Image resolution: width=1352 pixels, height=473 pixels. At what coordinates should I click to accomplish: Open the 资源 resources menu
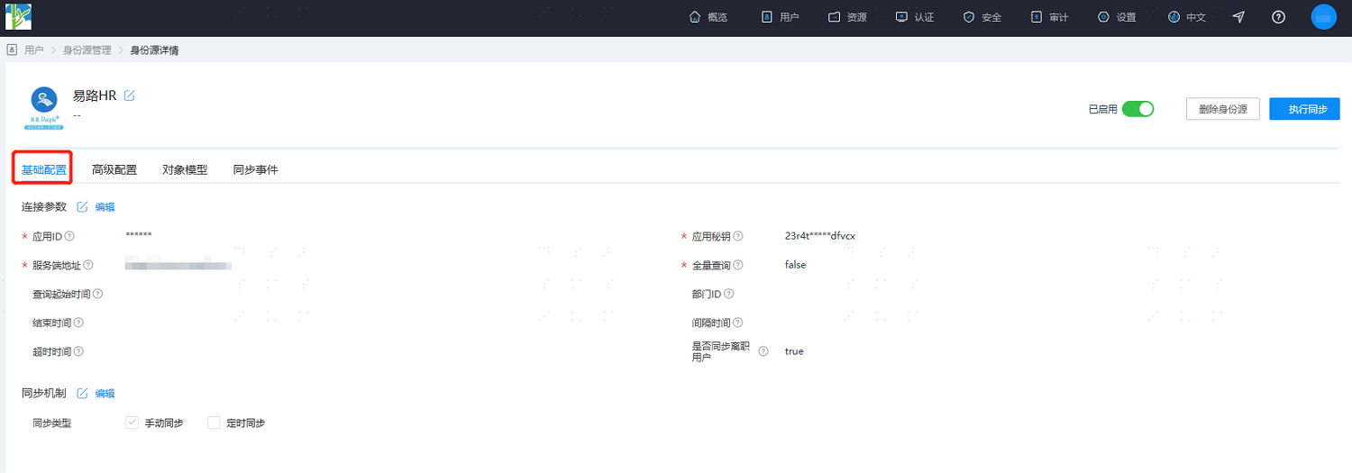point(847,17)
